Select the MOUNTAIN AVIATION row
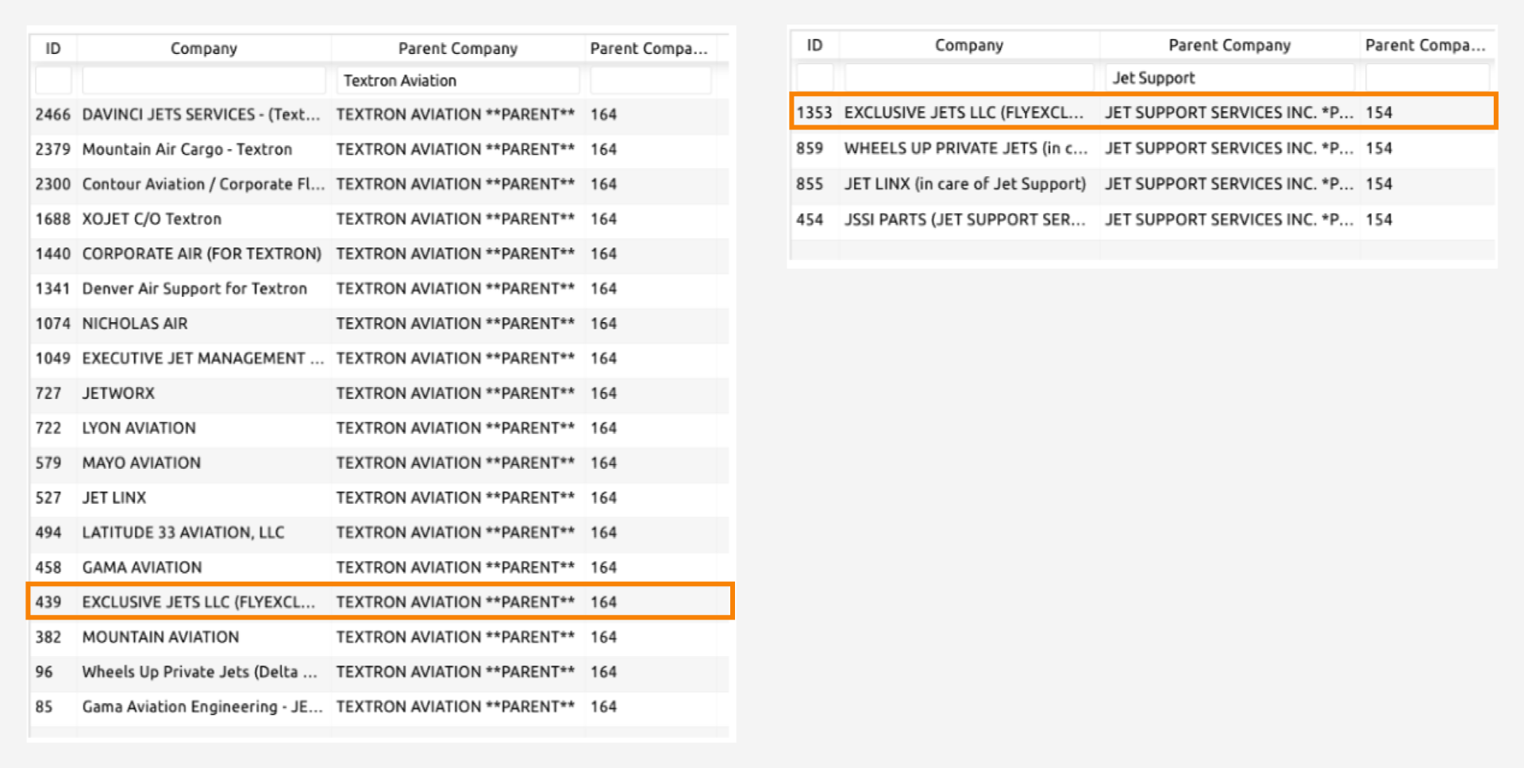Viewport: 1524px width, 768px height. click(x=379, y=637)
